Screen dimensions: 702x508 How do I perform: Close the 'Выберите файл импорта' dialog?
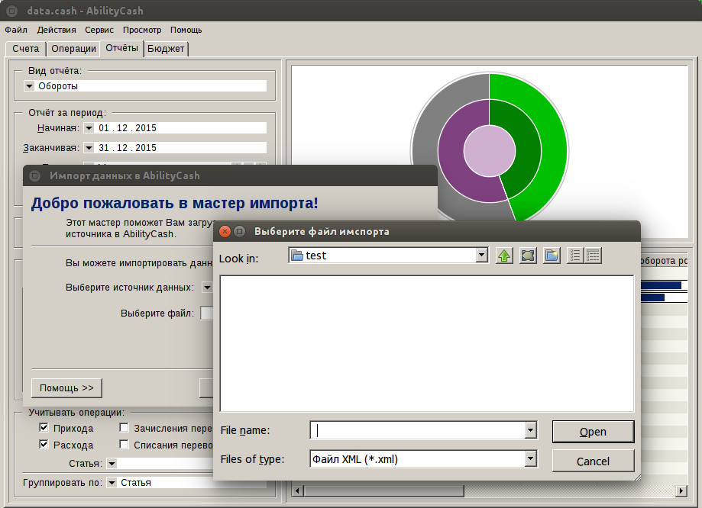pyautogui.click(x=225, y=231)
